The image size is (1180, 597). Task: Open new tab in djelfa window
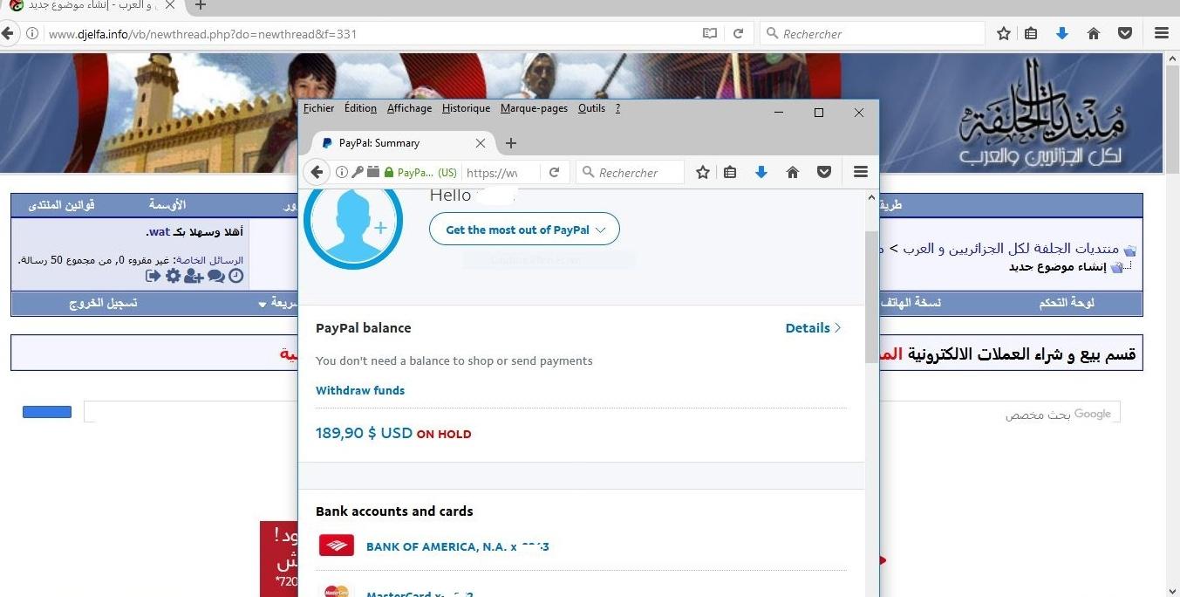(x=201, y=5)
